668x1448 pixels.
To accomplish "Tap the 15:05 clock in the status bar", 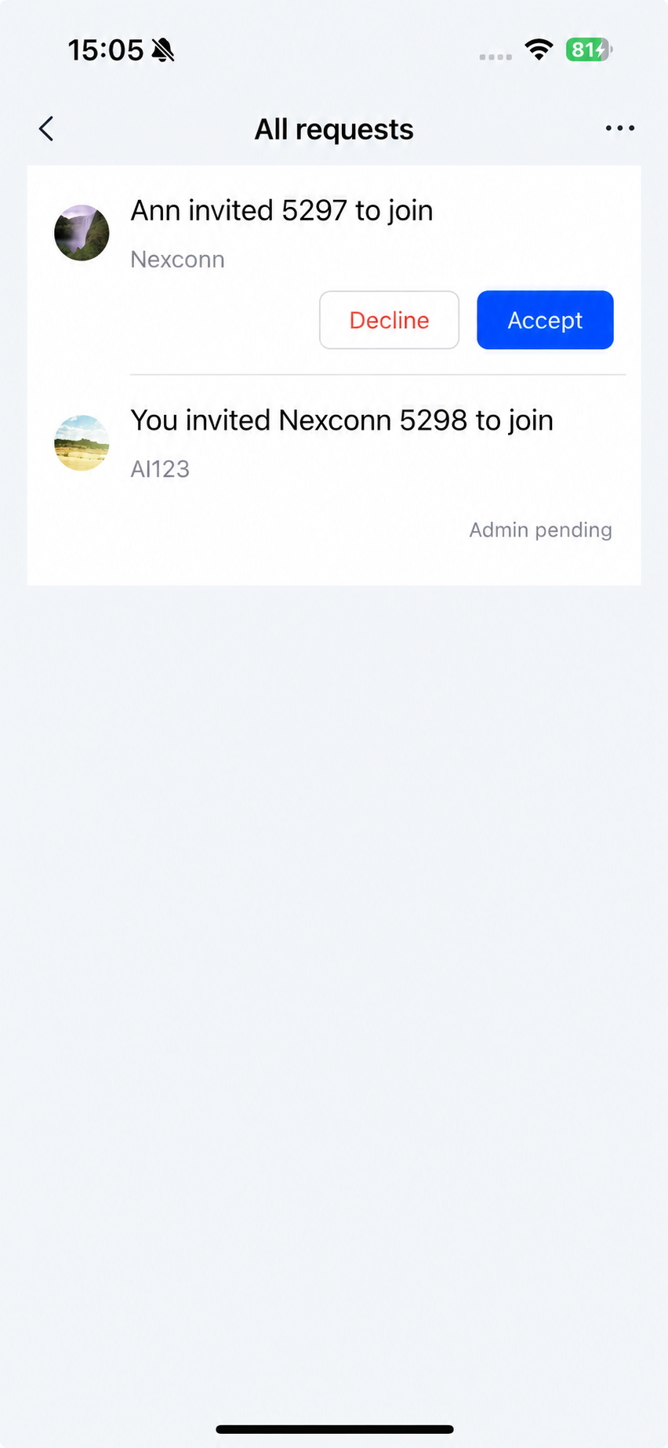I will (105, 50).
